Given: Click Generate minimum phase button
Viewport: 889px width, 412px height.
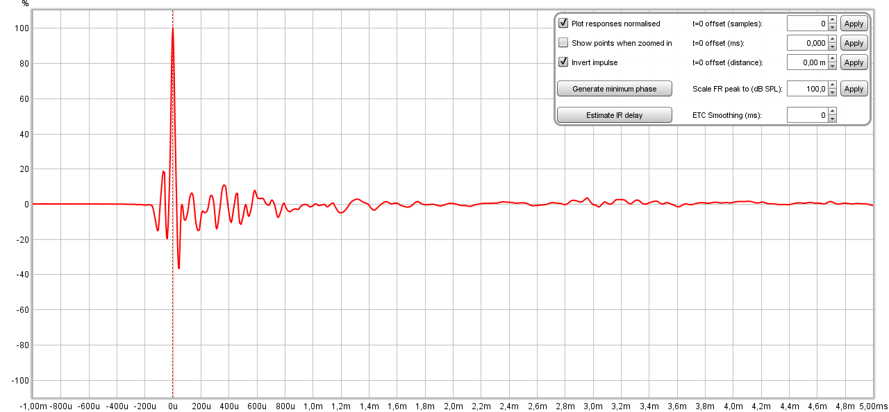Looking at the screenshot, I should pyautogui.click(x=614, y=89).
